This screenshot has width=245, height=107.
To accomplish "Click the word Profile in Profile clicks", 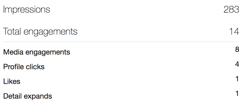I will pyautogui.click(x=13, y=67).
